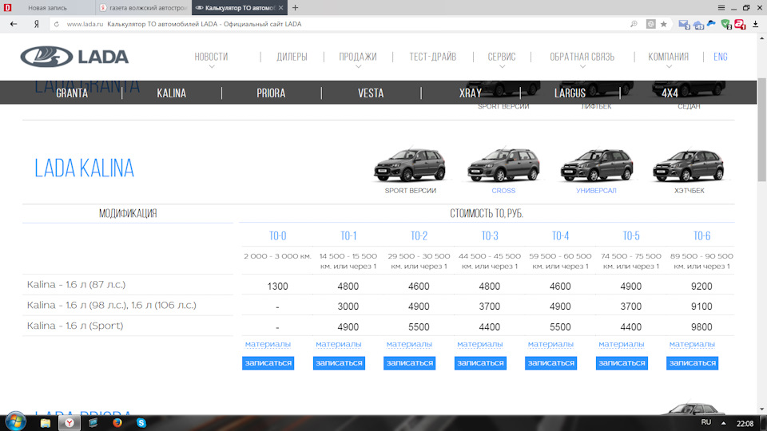The image size is (767, 431).
Task: Open Yandex Browser from the taskbar
Action: coord(70,423)
